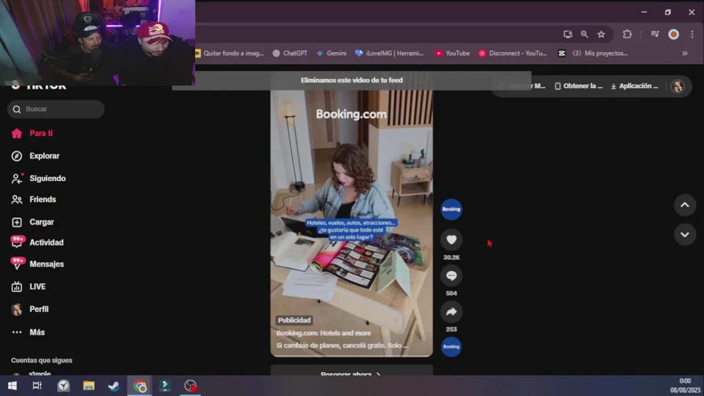The width and height of the screenshot is (704, 396).
Task: Open the Explorar compass item
Action: click(x=36, y=156)
